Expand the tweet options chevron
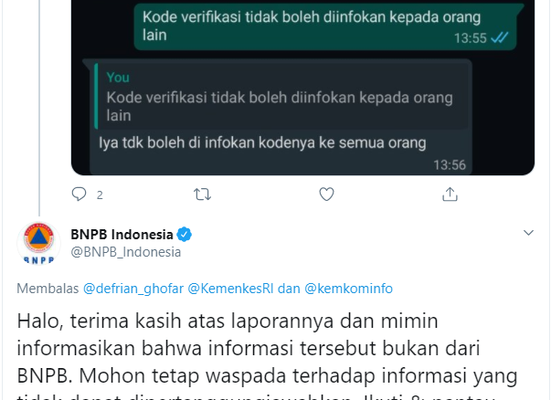551x400 pixels. (528, 233)
